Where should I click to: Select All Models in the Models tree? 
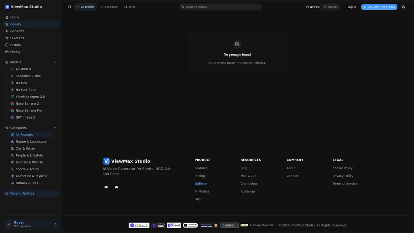point(31,69)
